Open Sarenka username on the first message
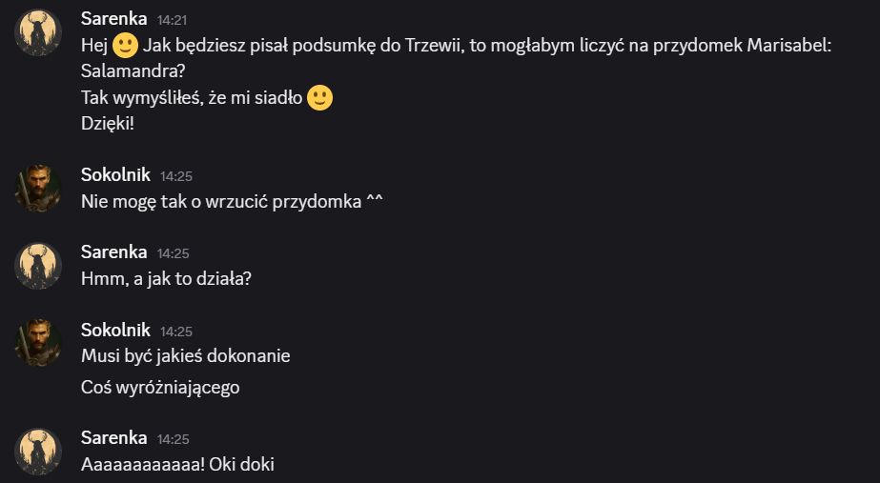 pos(113,18)
